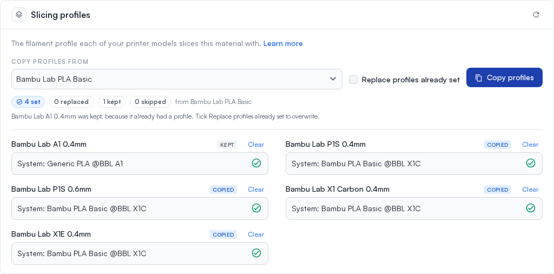Click the 0 replaced status chip

tap(71, 102)
